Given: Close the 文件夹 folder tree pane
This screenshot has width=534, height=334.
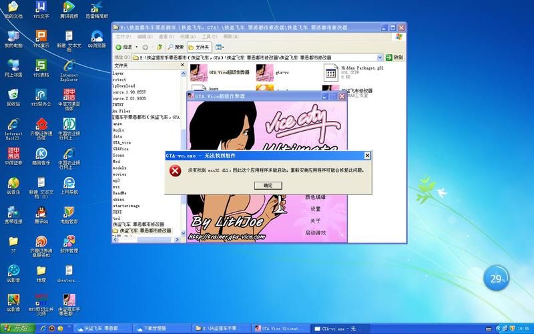Looking at the screenshot, I should pos(182,65).
